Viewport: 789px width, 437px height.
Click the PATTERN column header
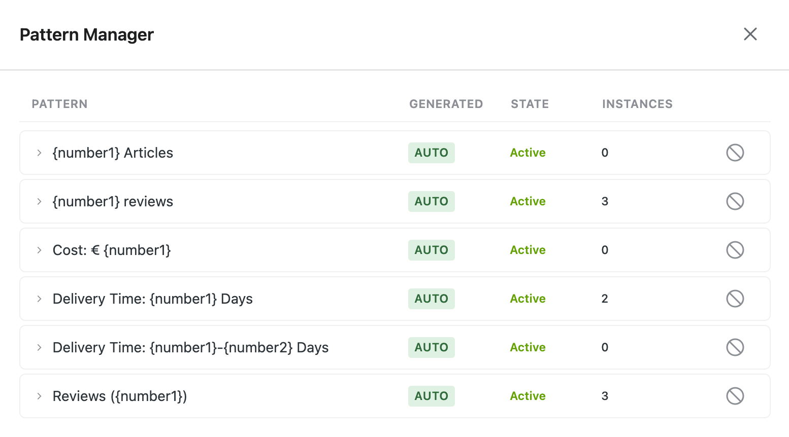[59, 104]
